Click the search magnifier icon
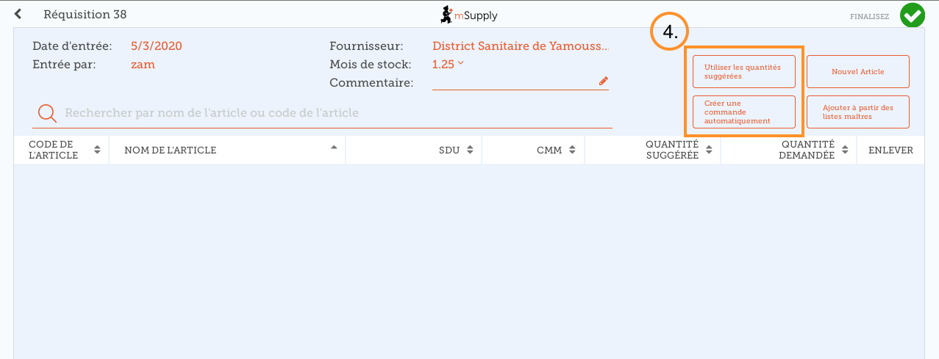Screen dimensions: 939x359 pos(47,113)
